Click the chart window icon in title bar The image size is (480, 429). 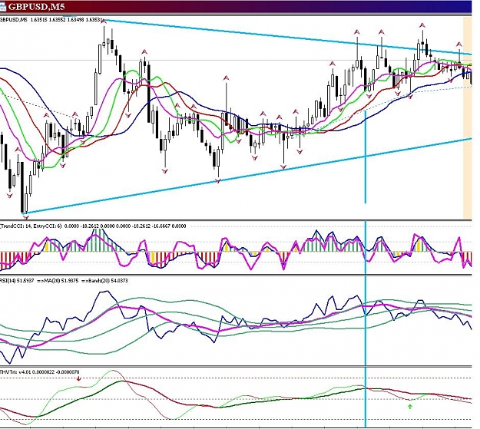(3, 6)
